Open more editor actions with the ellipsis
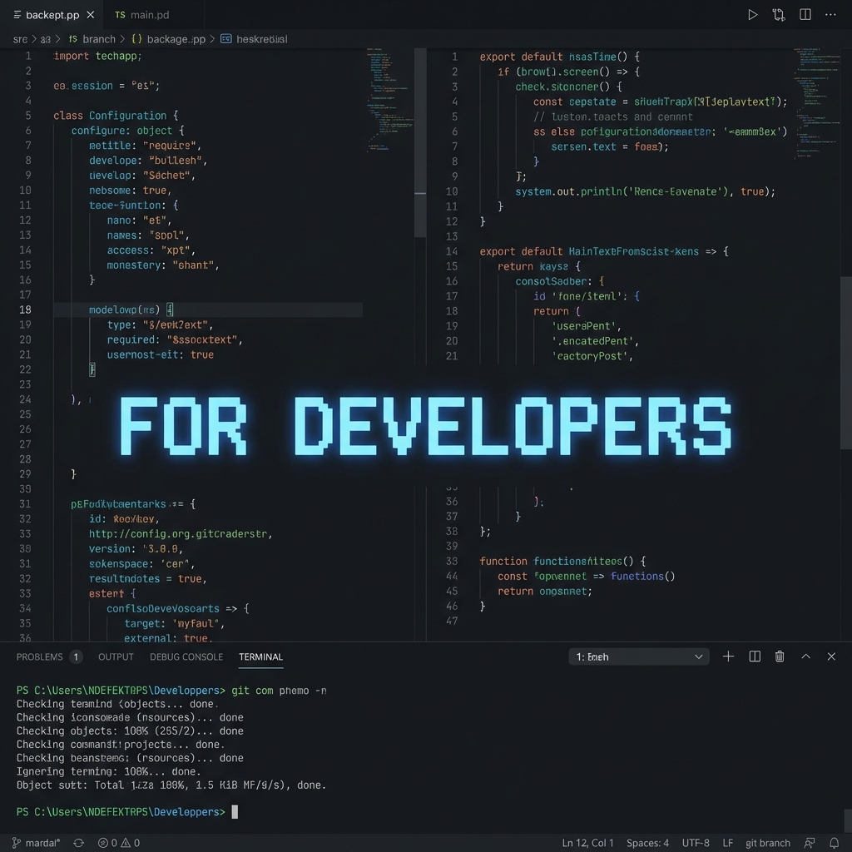 (x=830, y=14)
